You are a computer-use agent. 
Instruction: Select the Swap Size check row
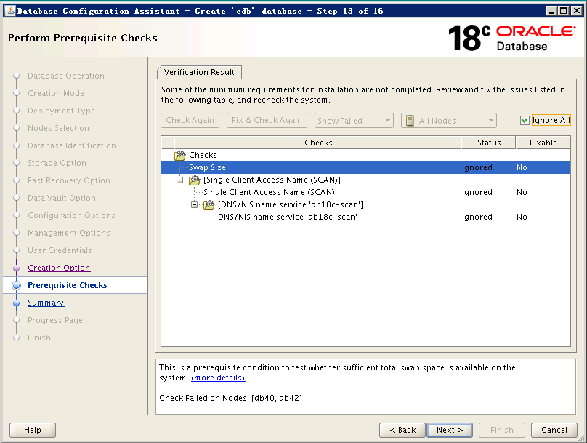coord(365,167)
